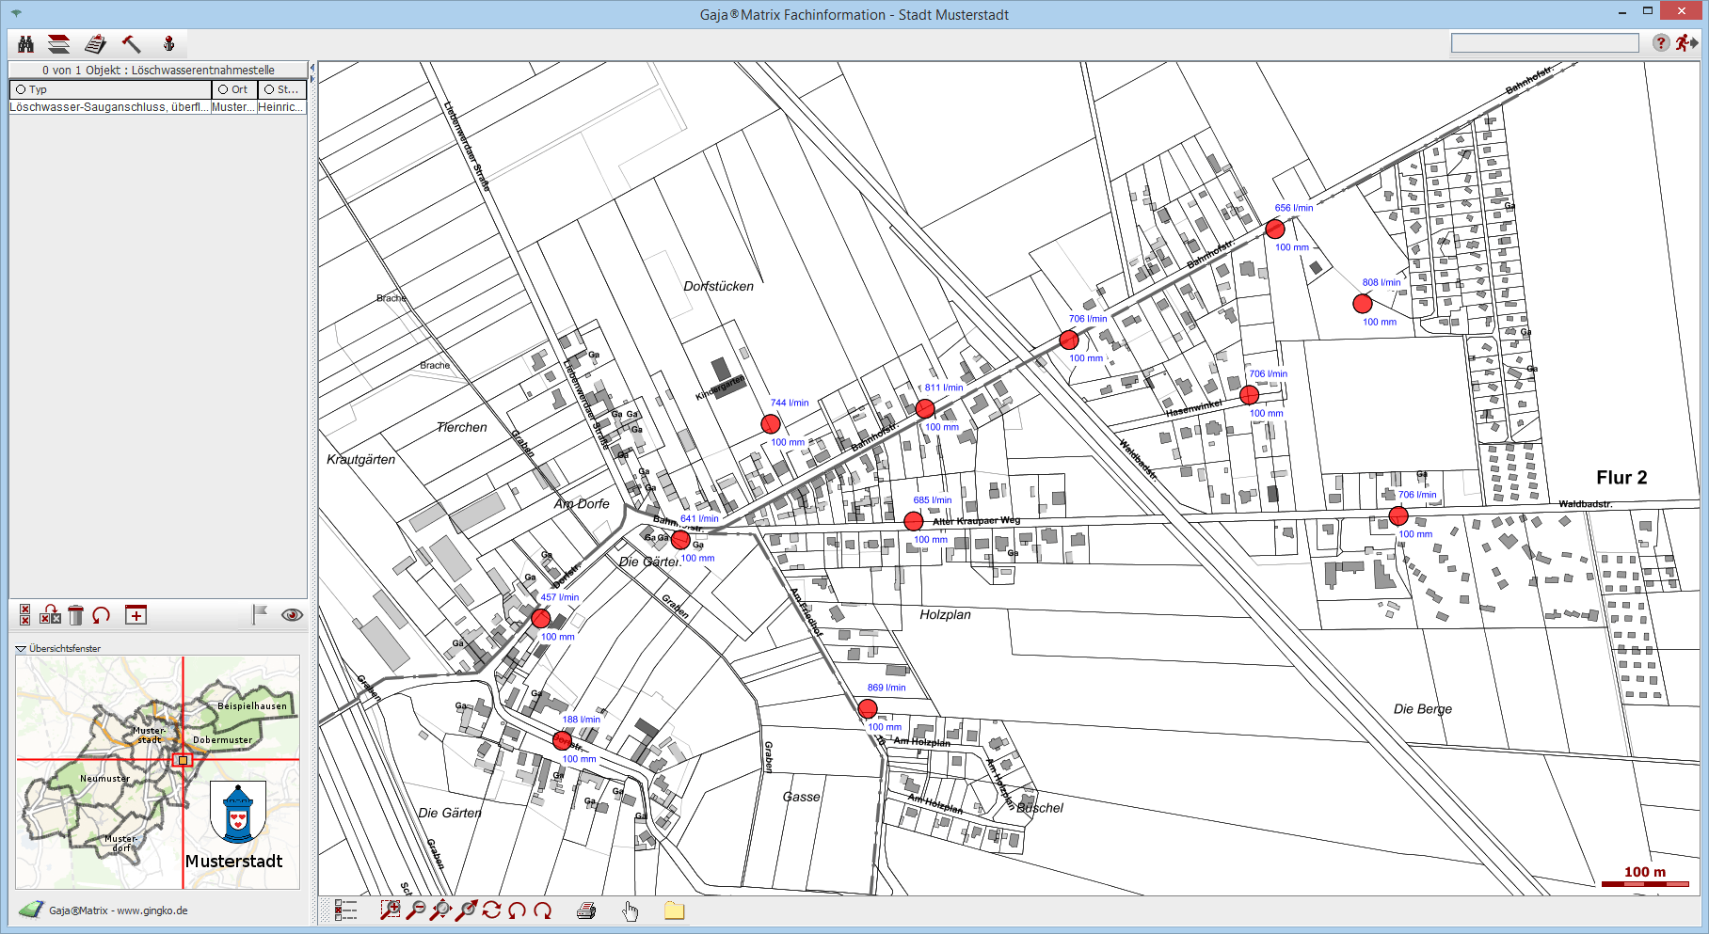Open the window menu at top-left corner
Screen dimensions: 1709x934
16,13
